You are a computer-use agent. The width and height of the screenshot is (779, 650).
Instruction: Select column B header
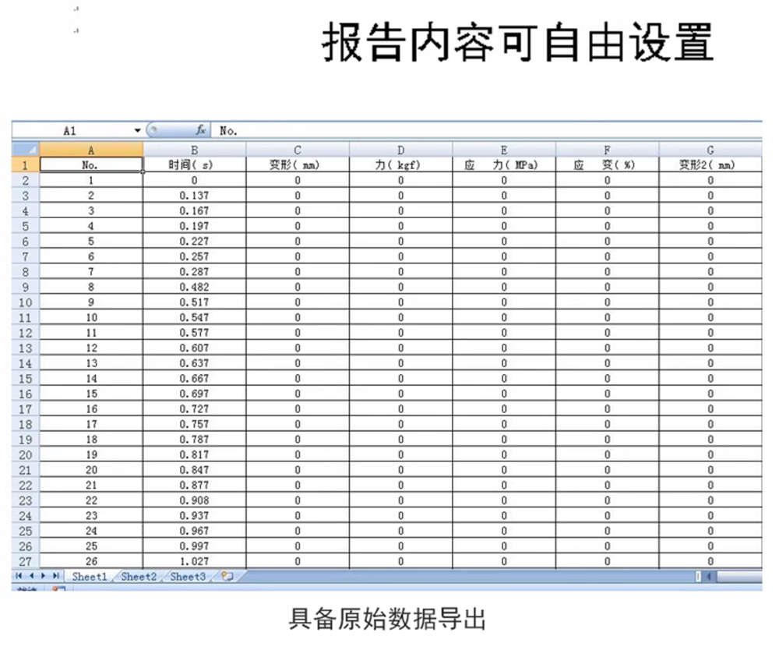pyautogui.click(x=194, y=150)
